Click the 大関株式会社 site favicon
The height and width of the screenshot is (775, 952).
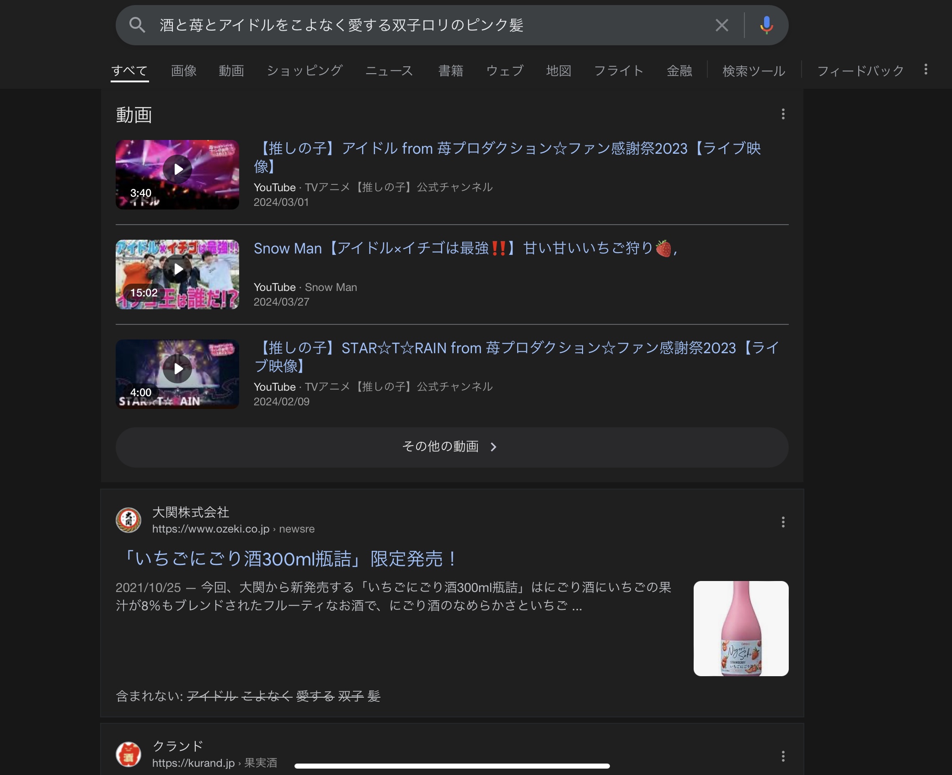[x=128, y=520]
